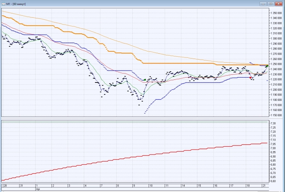This screenshot has width=285, height=192.
Task: Maximize the M1 chart window
Action: [270, 3]
